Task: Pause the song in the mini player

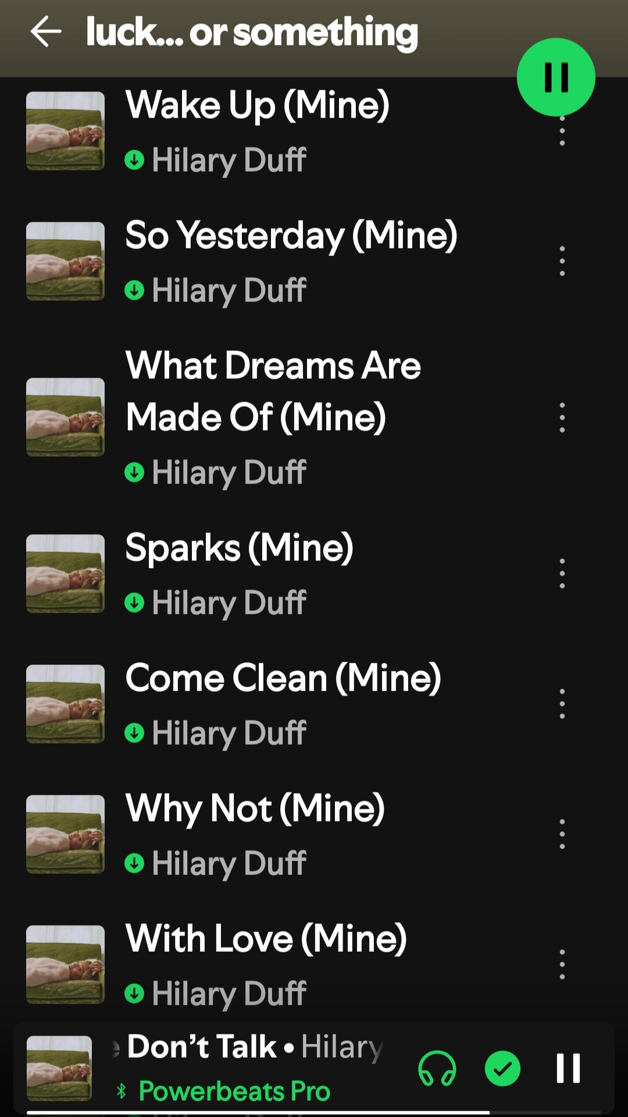Action: point(568,1068)
